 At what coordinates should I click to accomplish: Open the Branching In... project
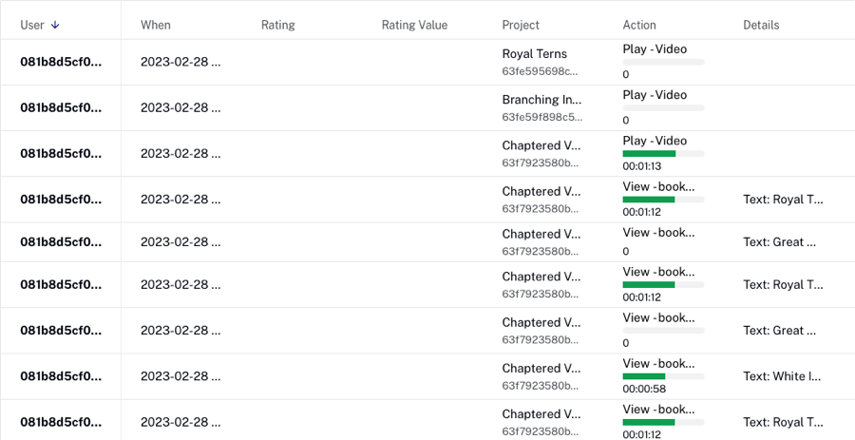[x=541, y=99]
